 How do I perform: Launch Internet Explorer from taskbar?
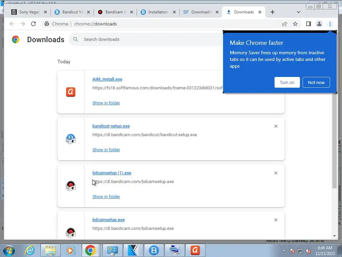pyautogui.click(x=30, y=250)
